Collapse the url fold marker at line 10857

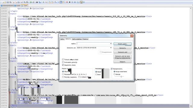coord(10,61)
